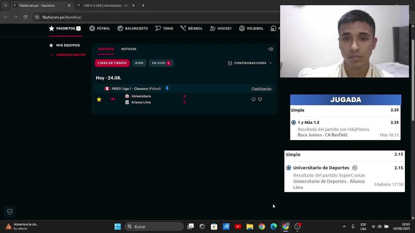Click the privacy shield badge icon

click(x=10, y=212)
